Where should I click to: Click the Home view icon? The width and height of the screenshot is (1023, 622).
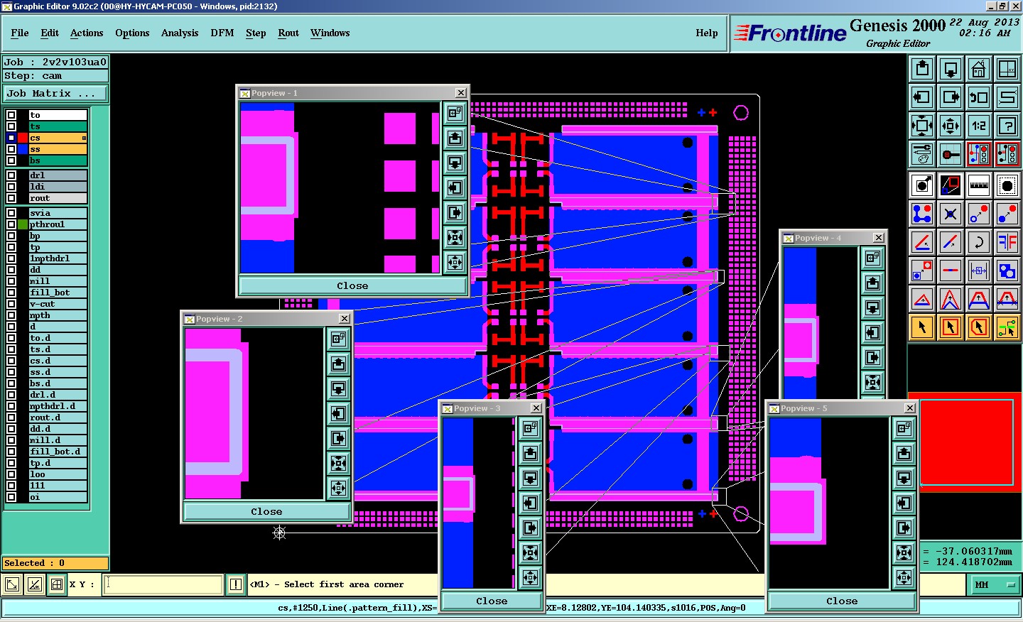pyautogui.click(x=979, y=69)
